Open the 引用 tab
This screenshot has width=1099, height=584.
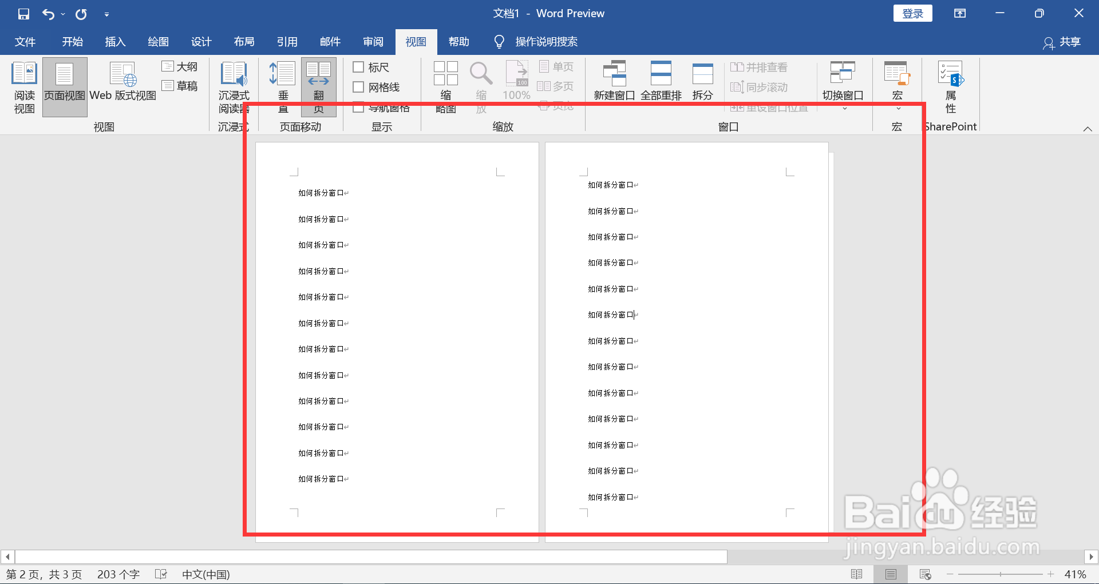tap(287, 42)
